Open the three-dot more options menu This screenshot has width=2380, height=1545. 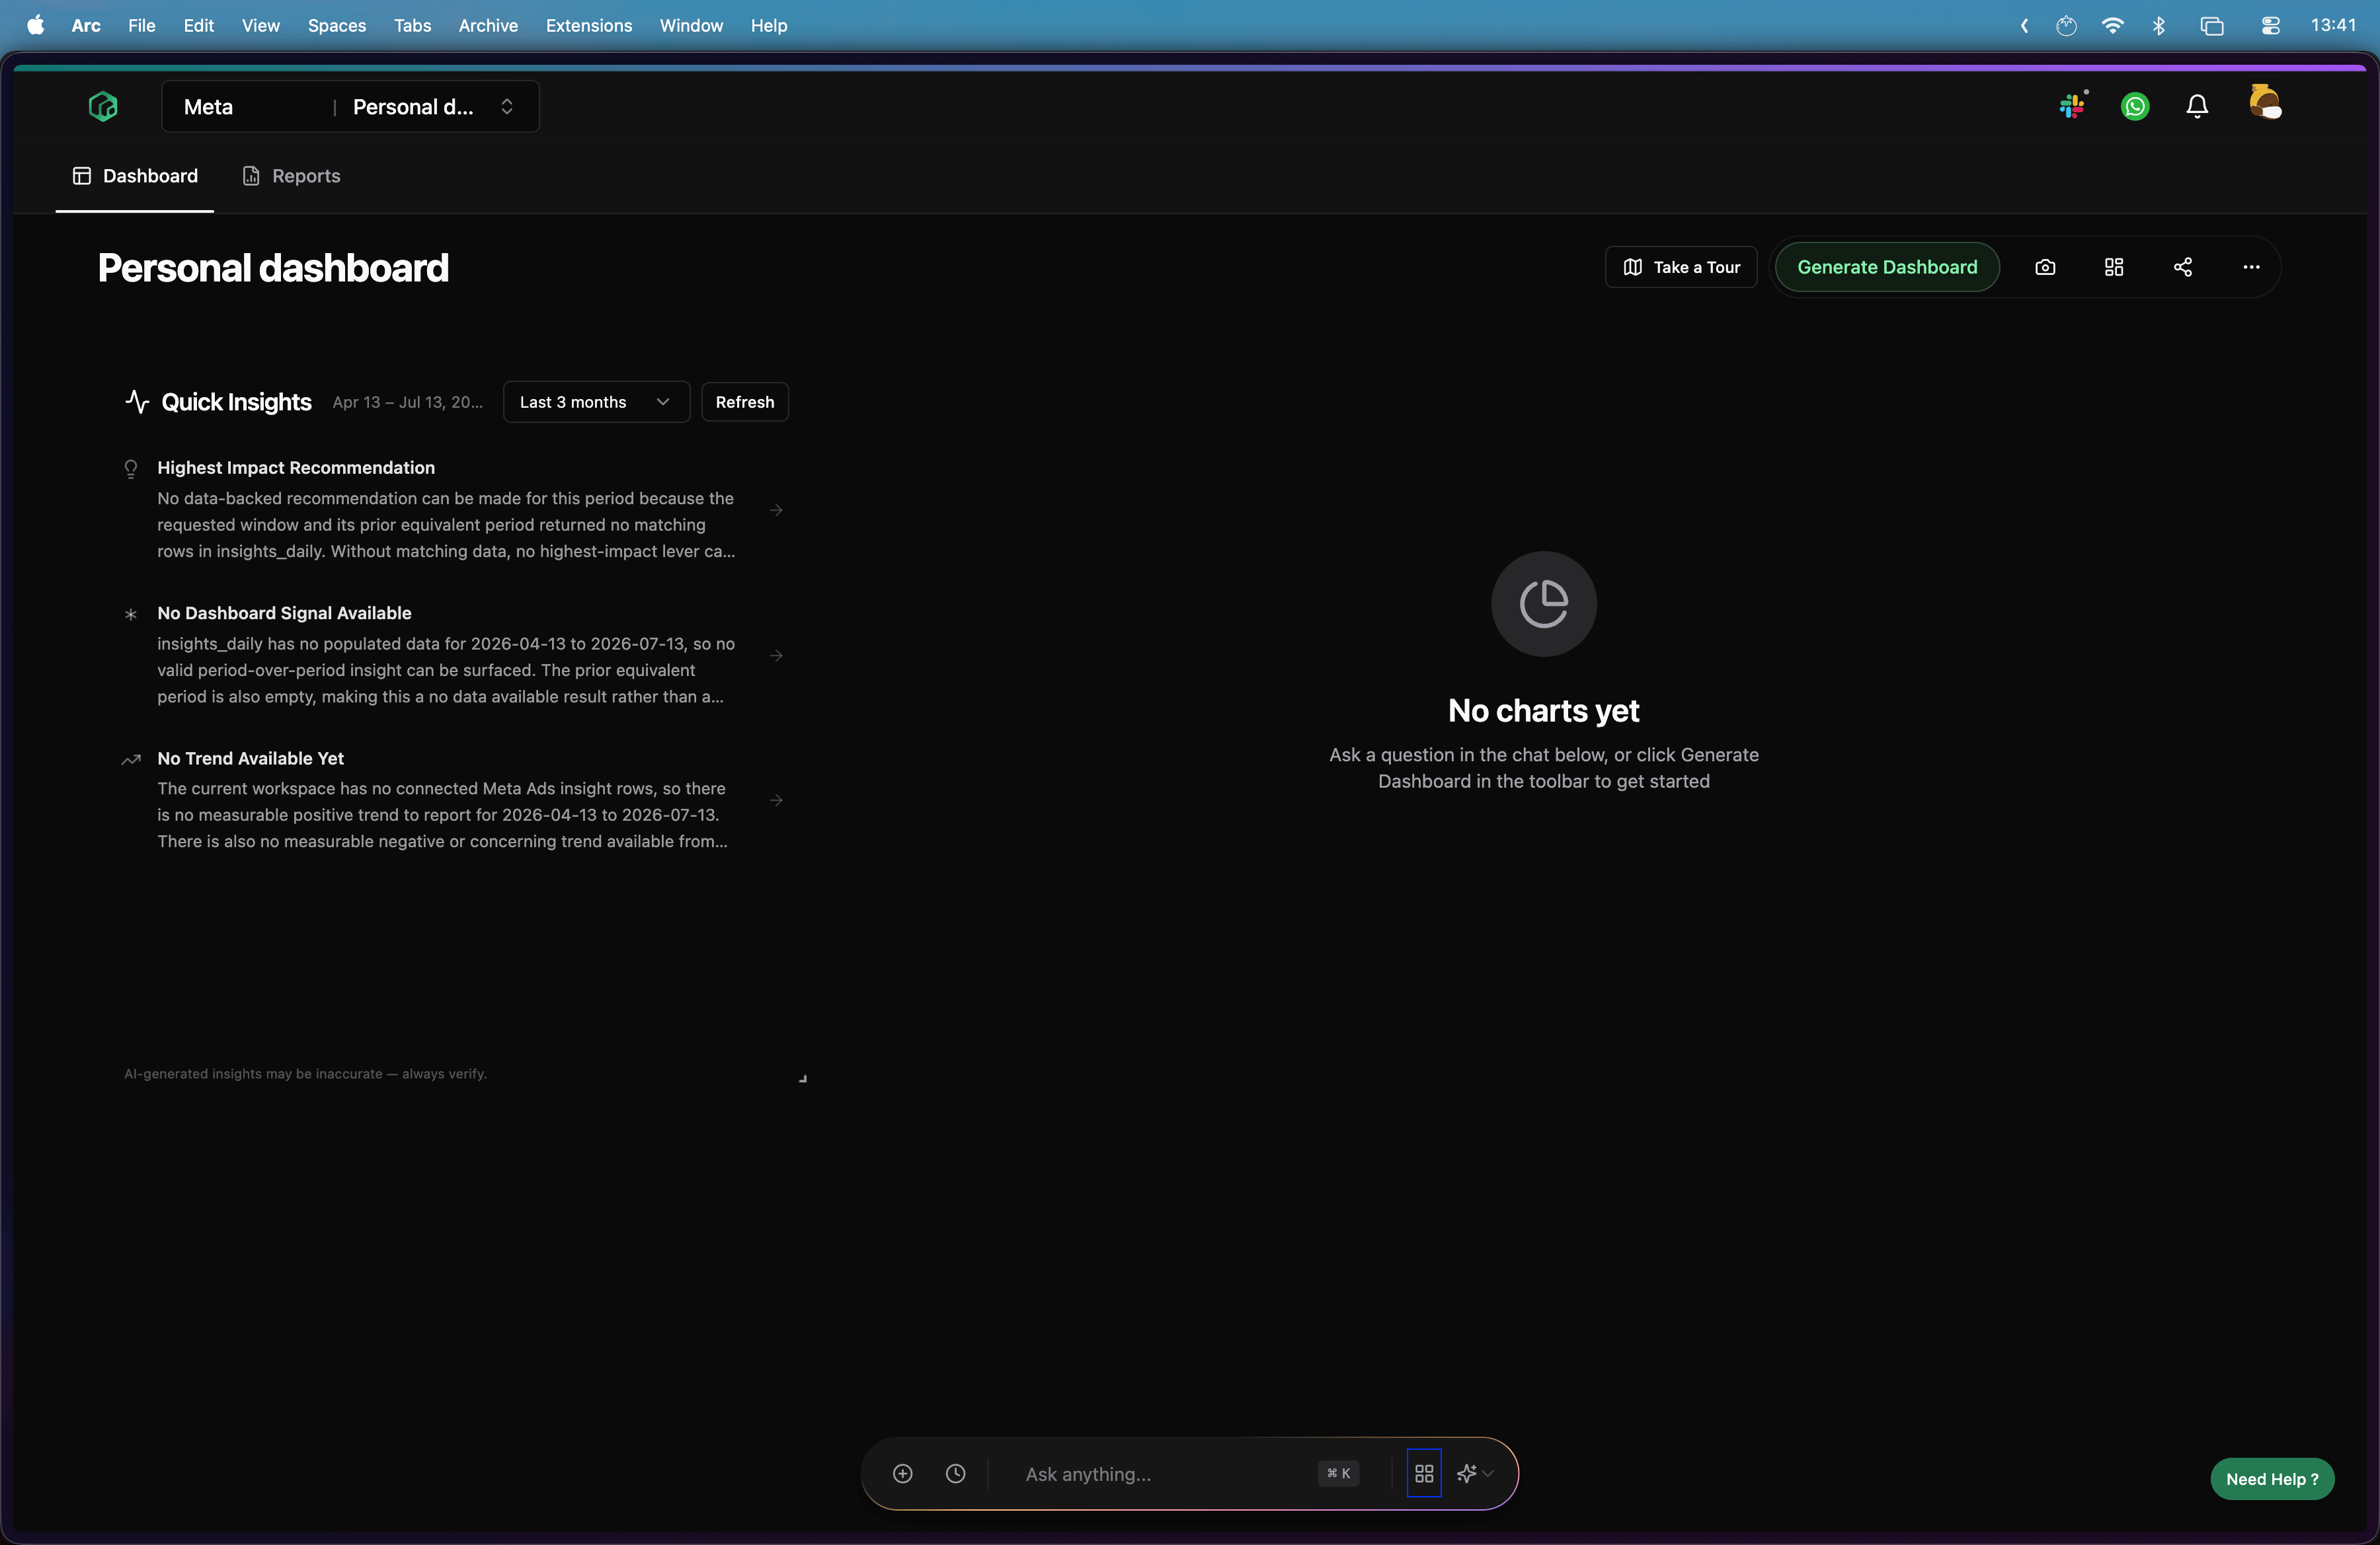[2251, 267]
